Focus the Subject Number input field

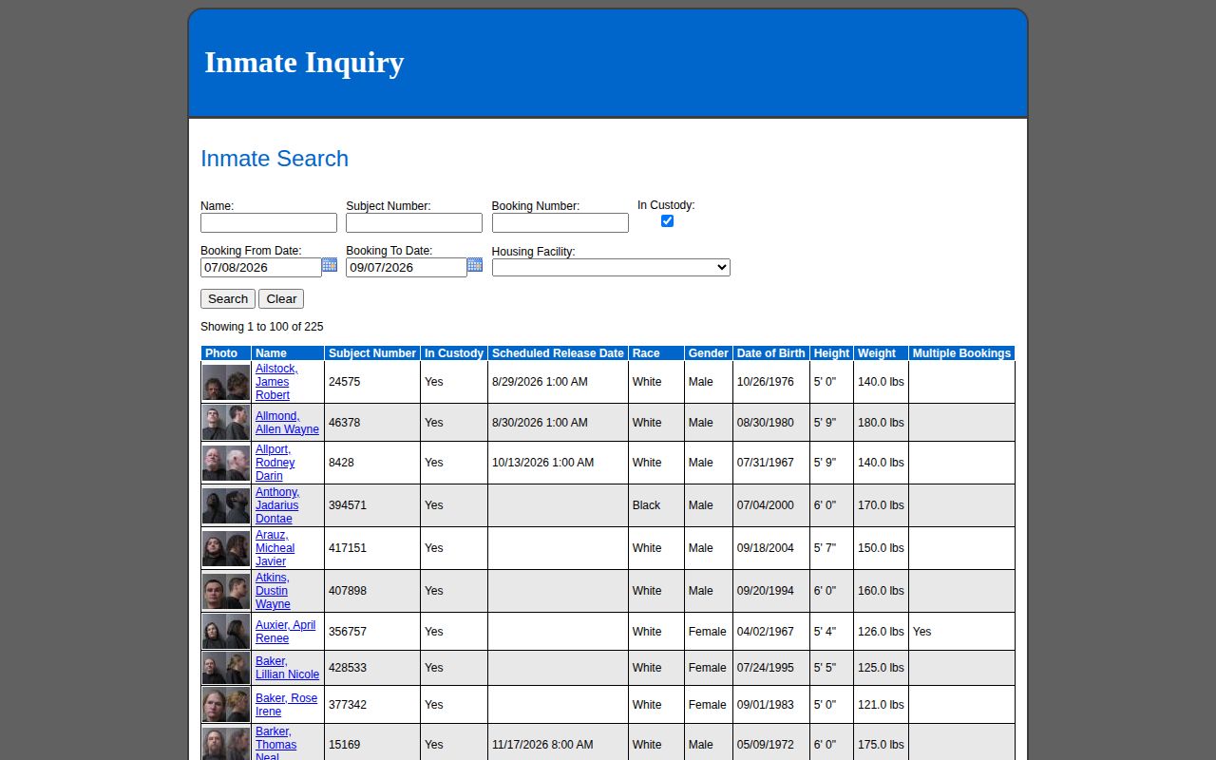(414, 222)
